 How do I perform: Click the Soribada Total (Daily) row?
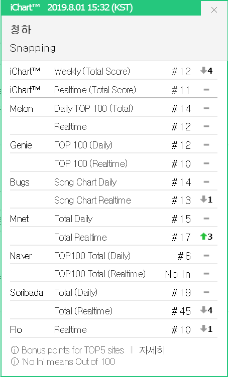point(113,293)
